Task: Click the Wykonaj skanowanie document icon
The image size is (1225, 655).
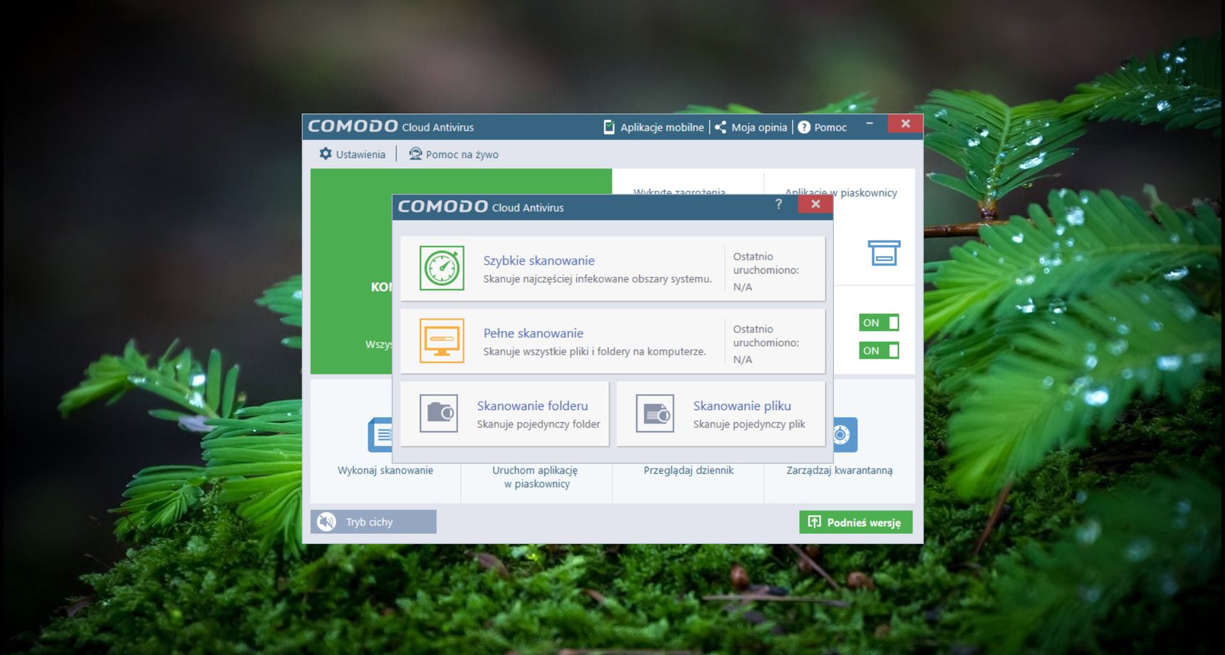Action: [380, 434]
